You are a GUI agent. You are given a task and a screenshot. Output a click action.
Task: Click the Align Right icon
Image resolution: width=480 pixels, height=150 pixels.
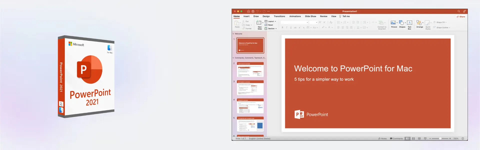click(347, 27)
